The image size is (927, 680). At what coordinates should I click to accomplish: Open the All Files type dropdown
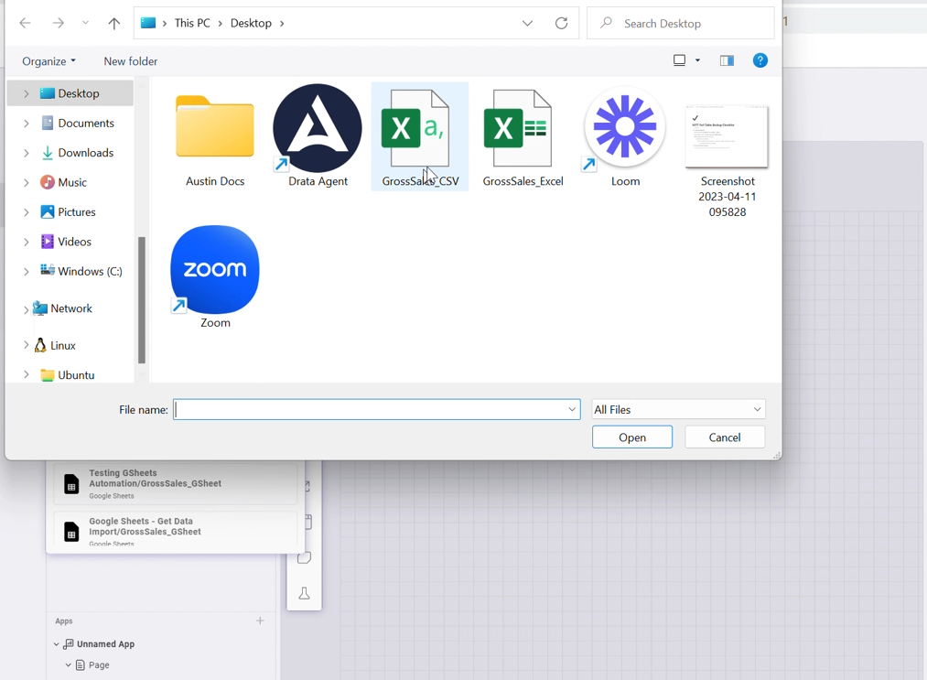(678, 409)
